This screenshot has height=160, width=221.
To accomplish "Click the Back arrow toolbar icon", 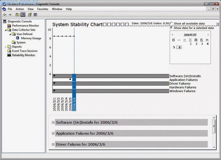I will click(5, 14).
